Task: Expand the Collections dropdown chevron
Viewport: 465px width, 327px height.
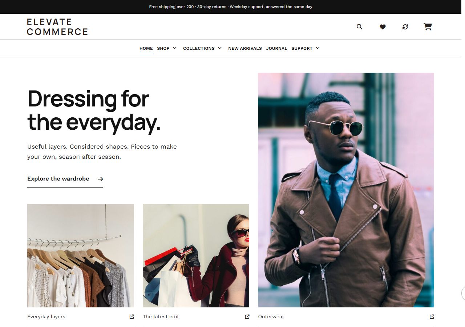Action: [x=219, y=48]
